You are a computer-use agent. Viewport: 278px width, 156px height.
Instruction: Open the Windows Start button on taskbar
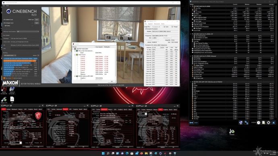pos(103,153)
